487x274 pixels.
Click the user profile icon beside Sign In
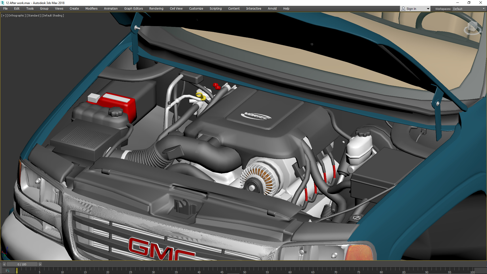coord(403,9)
